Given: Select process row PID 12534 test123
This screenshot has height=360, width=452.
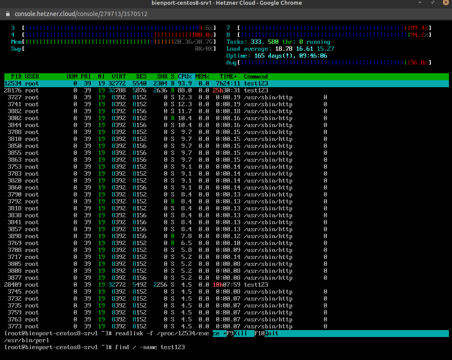Looking at the screenshot, I should click(x=226, y=84).
